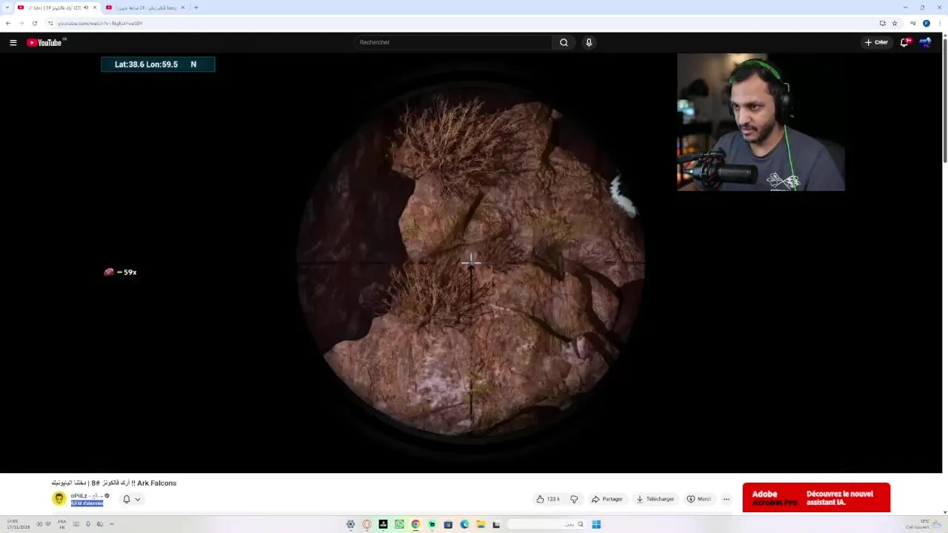
Task: Open the YouTube hamburger guide menu
Action: 13,42
